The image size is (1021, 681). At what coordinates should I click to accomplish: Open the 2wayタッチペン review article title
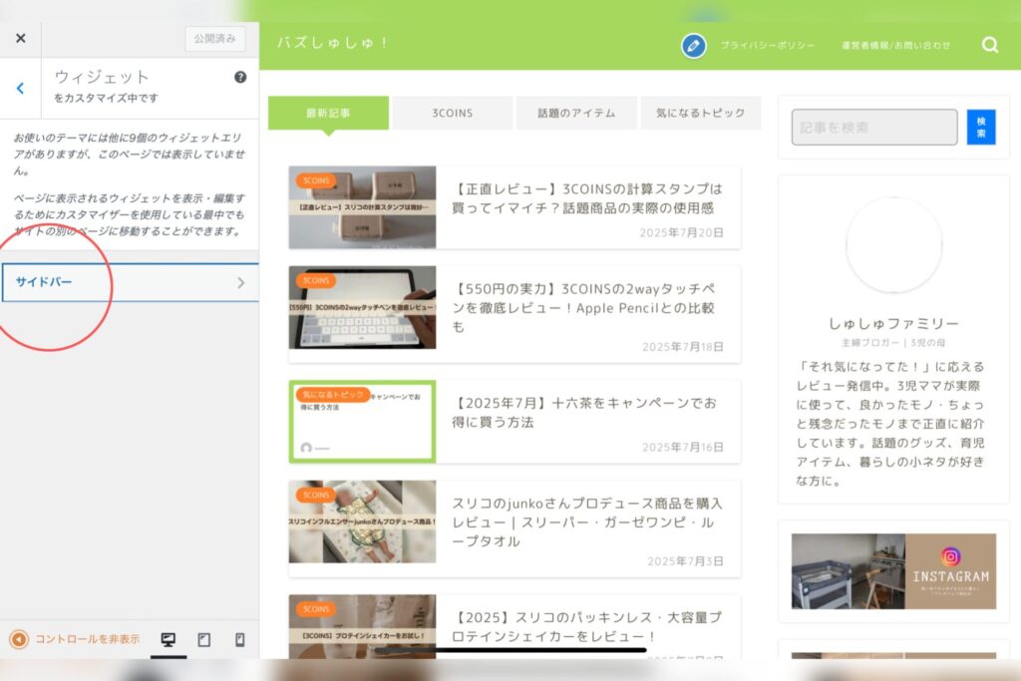pyautogui.click(x=583, y=307)
